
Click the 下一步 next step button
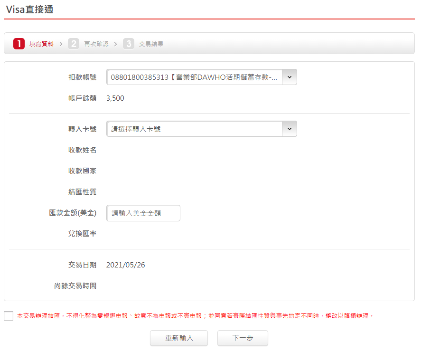[243, 338]
